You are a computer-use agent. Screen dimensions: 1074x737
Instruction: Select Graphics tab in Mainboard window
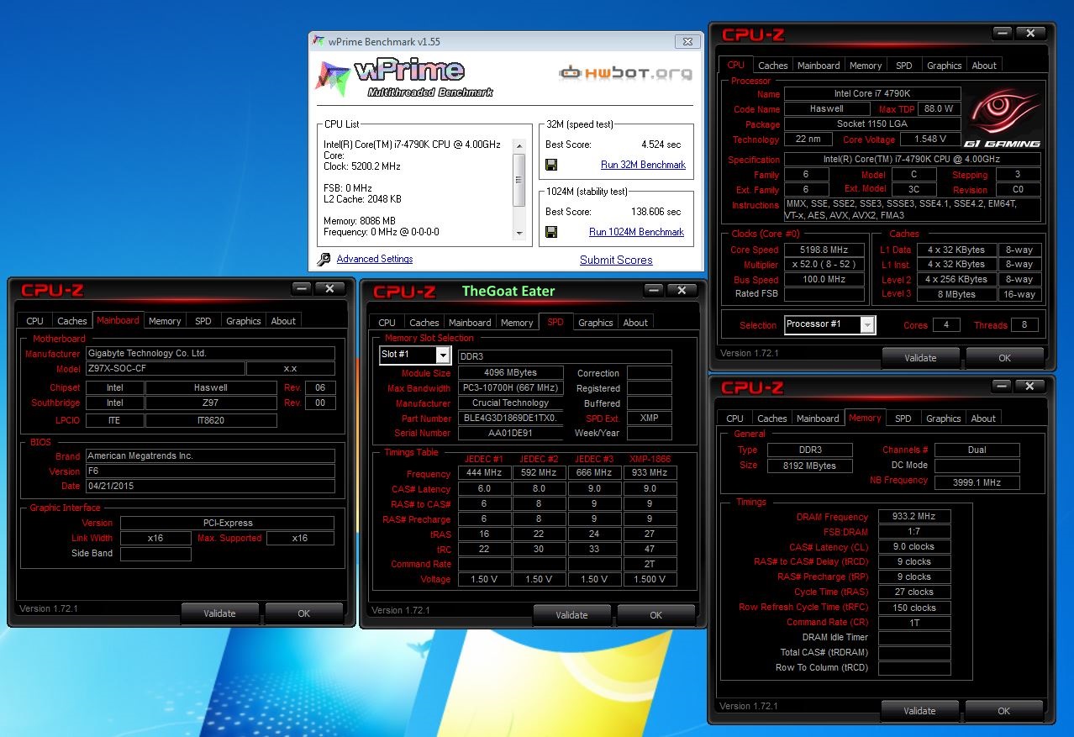click(244, 321)
